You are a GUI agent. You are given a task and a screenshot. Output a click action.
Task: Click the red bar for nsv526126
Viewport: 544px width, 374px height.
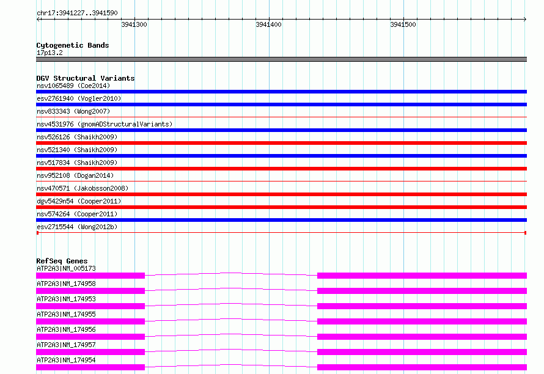point(281,143)
